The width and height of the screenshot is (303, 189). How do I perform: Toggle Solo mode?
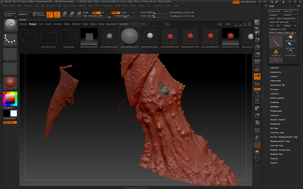pyautogui.click(x=257, y=152)
